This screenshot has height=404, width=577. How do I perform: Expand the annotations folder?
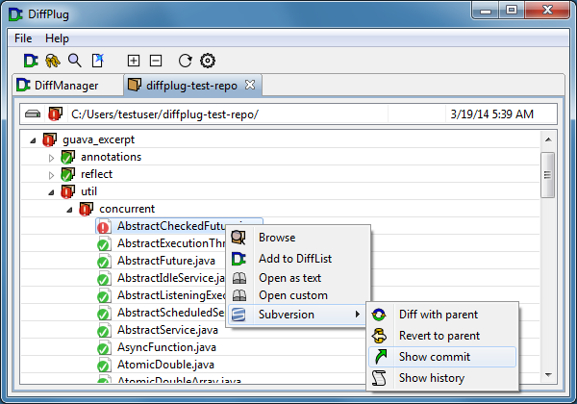click(x=52, y=158)
